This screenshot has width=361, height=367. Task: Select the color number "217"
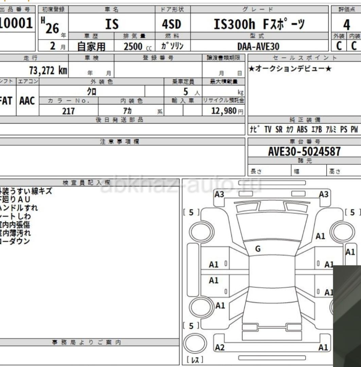[68, 111]
